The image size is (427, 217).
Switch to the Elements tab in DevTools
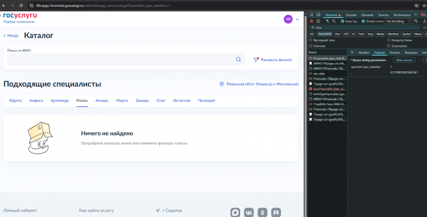(367, 14)
